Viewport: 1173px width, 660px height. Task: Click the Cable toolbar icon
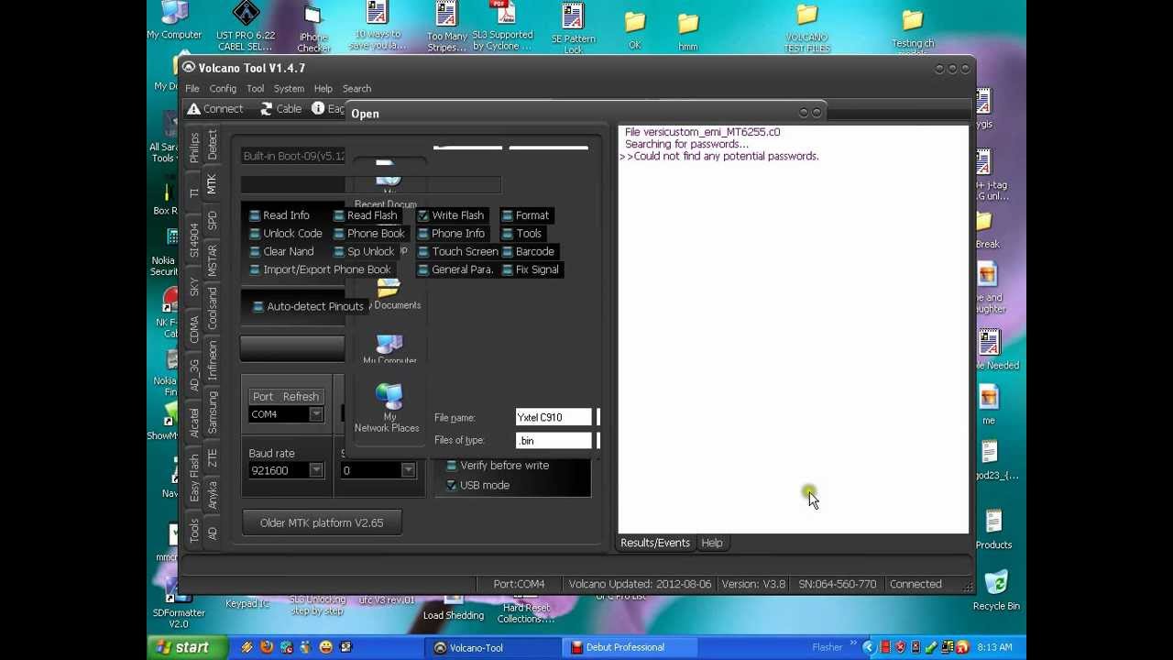pyautogui.click(x=267, y=109)
